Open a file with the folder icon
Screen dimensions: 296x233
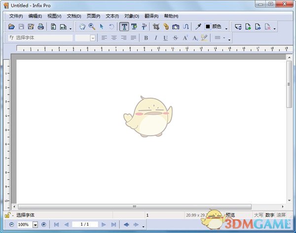coord(11,27)
